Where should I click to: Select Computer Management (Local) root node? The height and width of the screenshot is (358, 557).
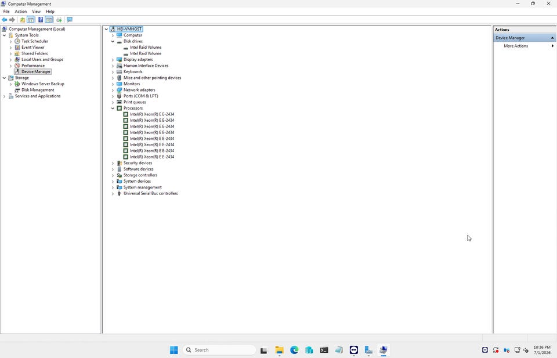click(37, 29)
